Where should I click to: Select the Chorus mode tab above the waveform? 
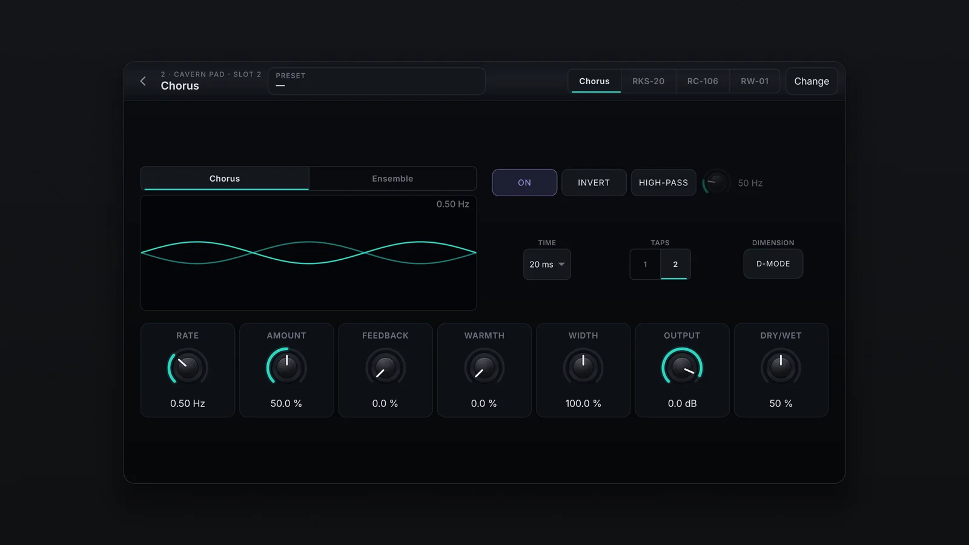click(x=225, y=179)
